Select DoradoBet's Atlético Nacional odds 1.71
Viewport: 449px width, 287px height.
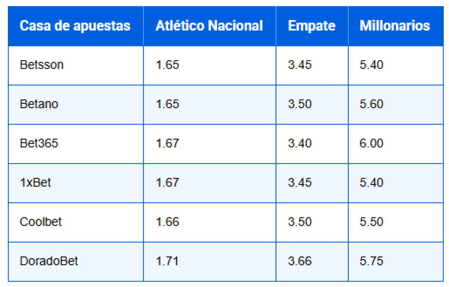point(167,261)
